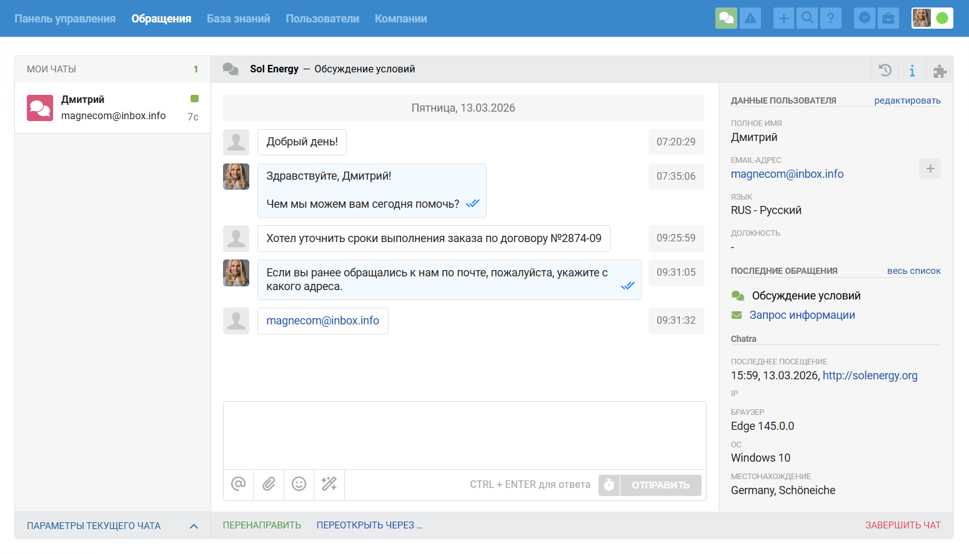Click the plus icon next to email address

930,168
